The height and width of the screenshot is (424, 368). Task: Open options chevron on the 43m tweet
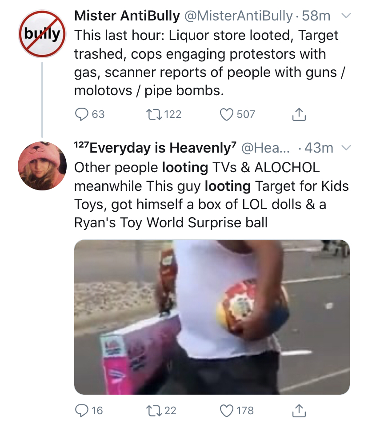pyautogui.click(x=346, y=148)
